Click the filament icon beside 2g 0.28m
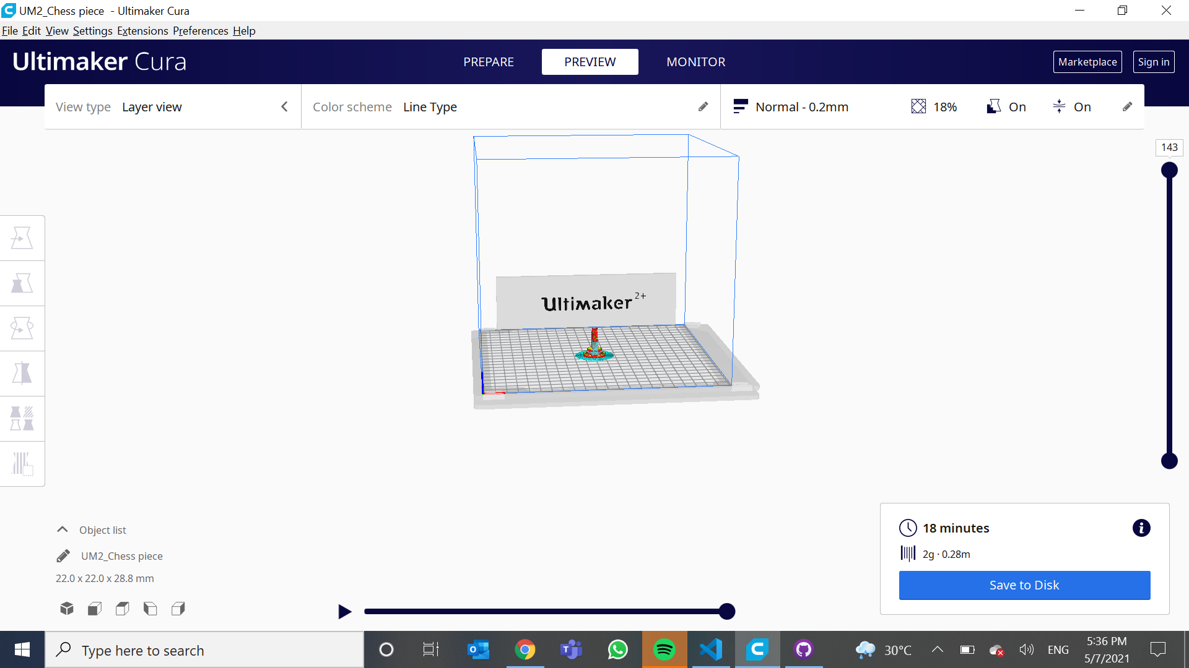The image size is (1189, 668). point(908,554)
